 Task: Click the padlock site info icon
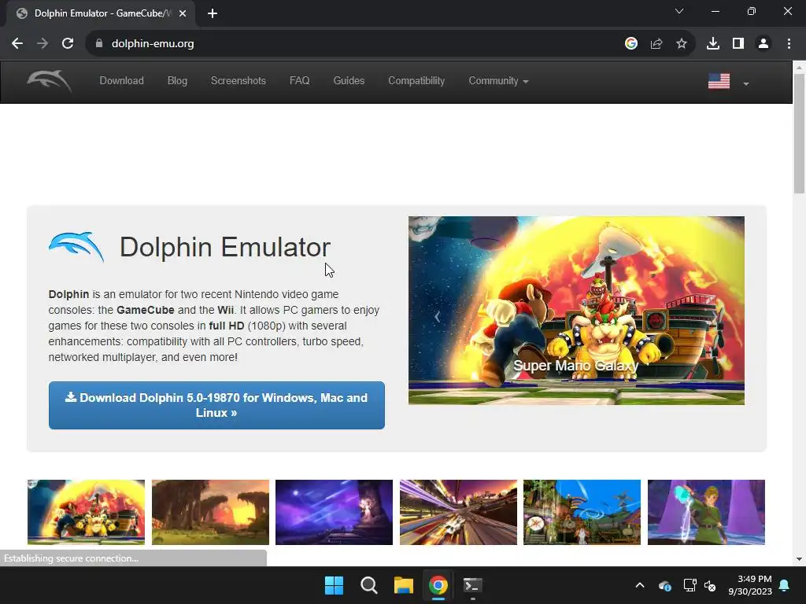click(x=99, y=44)
